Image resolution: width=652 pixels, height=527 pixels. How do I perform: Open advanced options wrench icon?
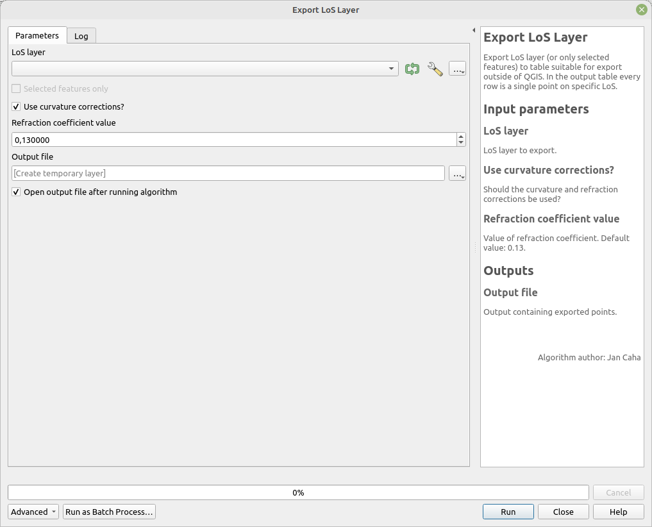tap(435, 69)
